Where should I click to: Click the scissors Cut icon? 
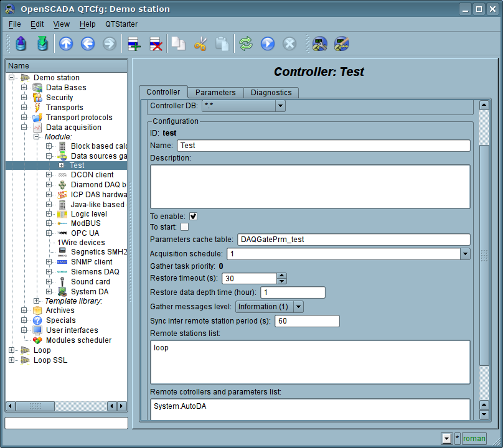200,44
